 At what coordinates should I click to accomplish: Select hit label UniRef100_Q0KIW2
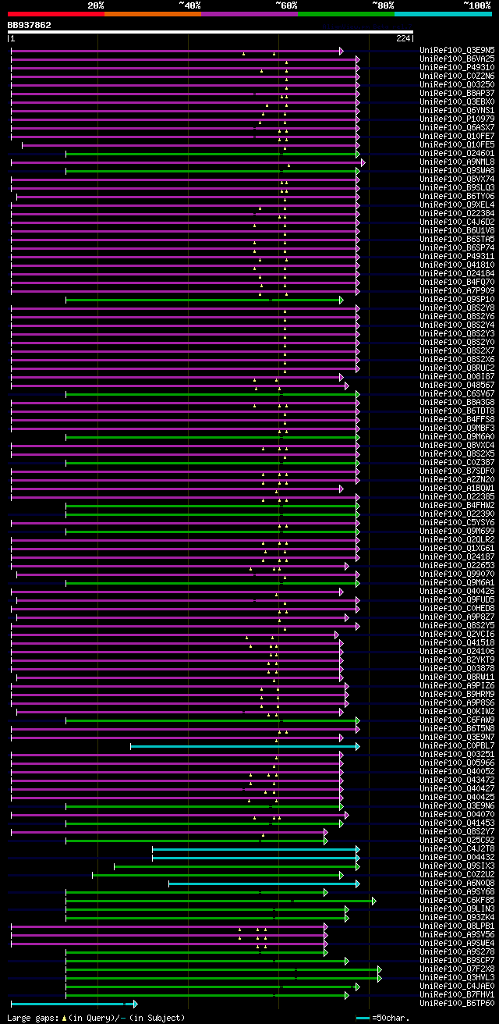coord(457,711)
